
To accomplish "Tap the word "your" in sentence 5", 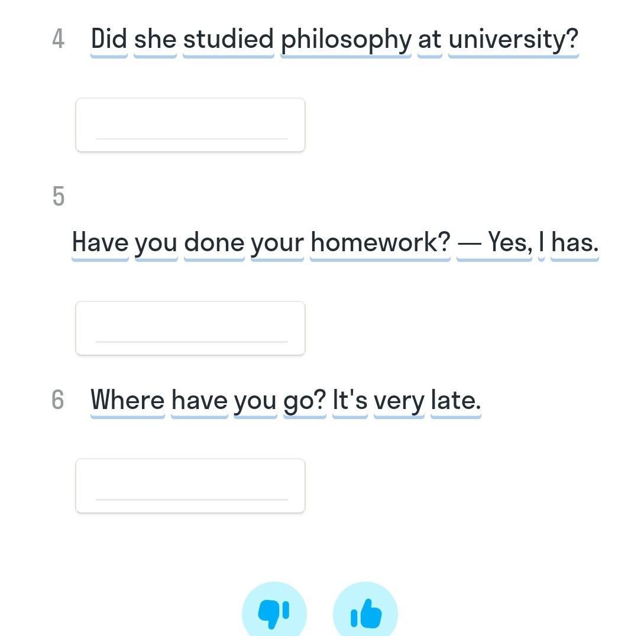I will (x=277, y=242).
